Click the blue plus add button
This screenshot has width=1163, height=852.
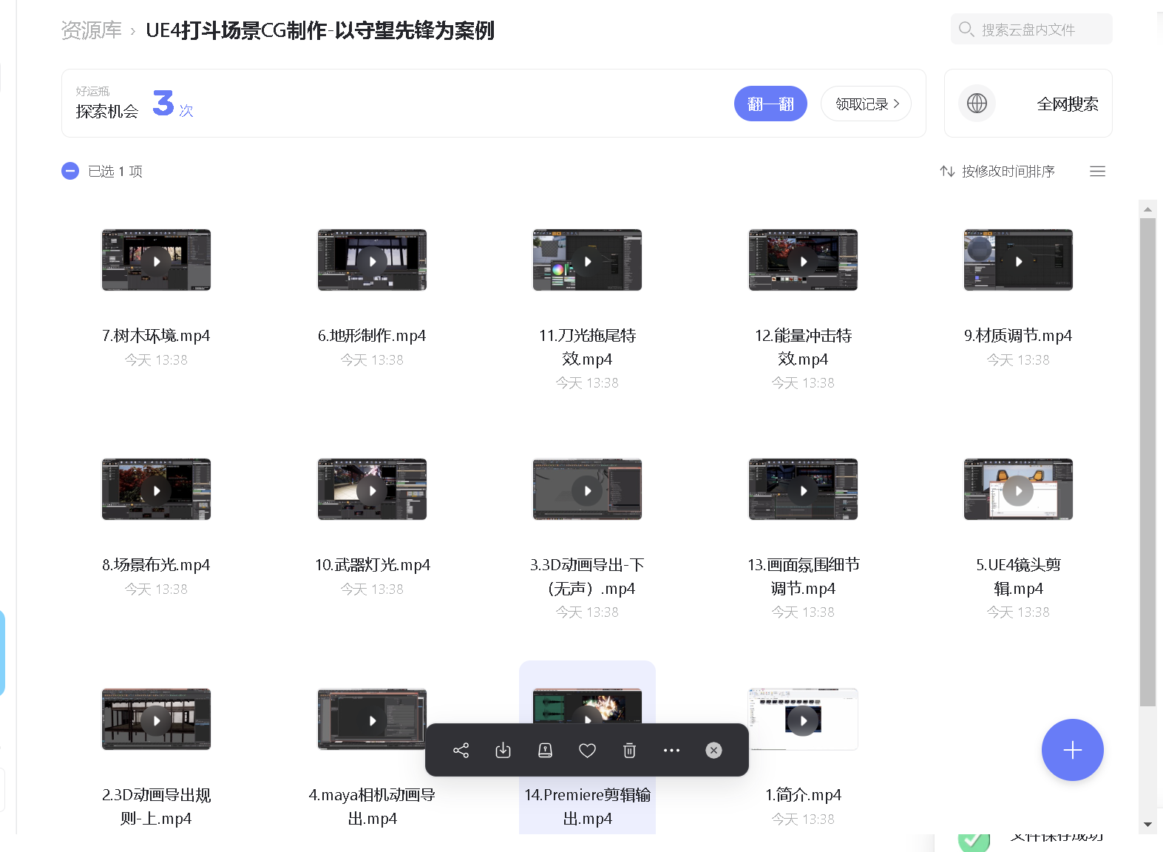1072,750
